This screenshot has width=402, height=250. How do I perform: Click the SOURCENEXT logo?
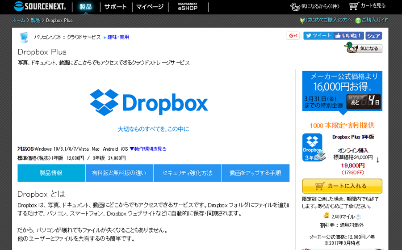pos(40,6)
